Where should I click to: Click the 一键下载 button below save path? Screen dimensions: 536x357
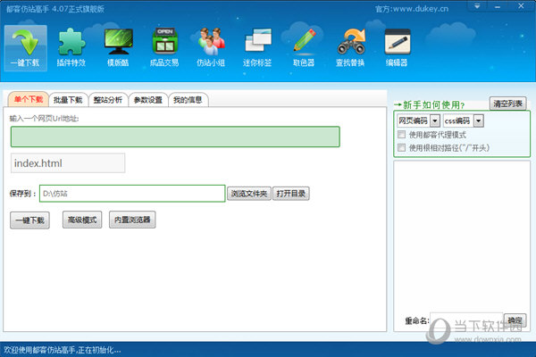coord(29,220)
